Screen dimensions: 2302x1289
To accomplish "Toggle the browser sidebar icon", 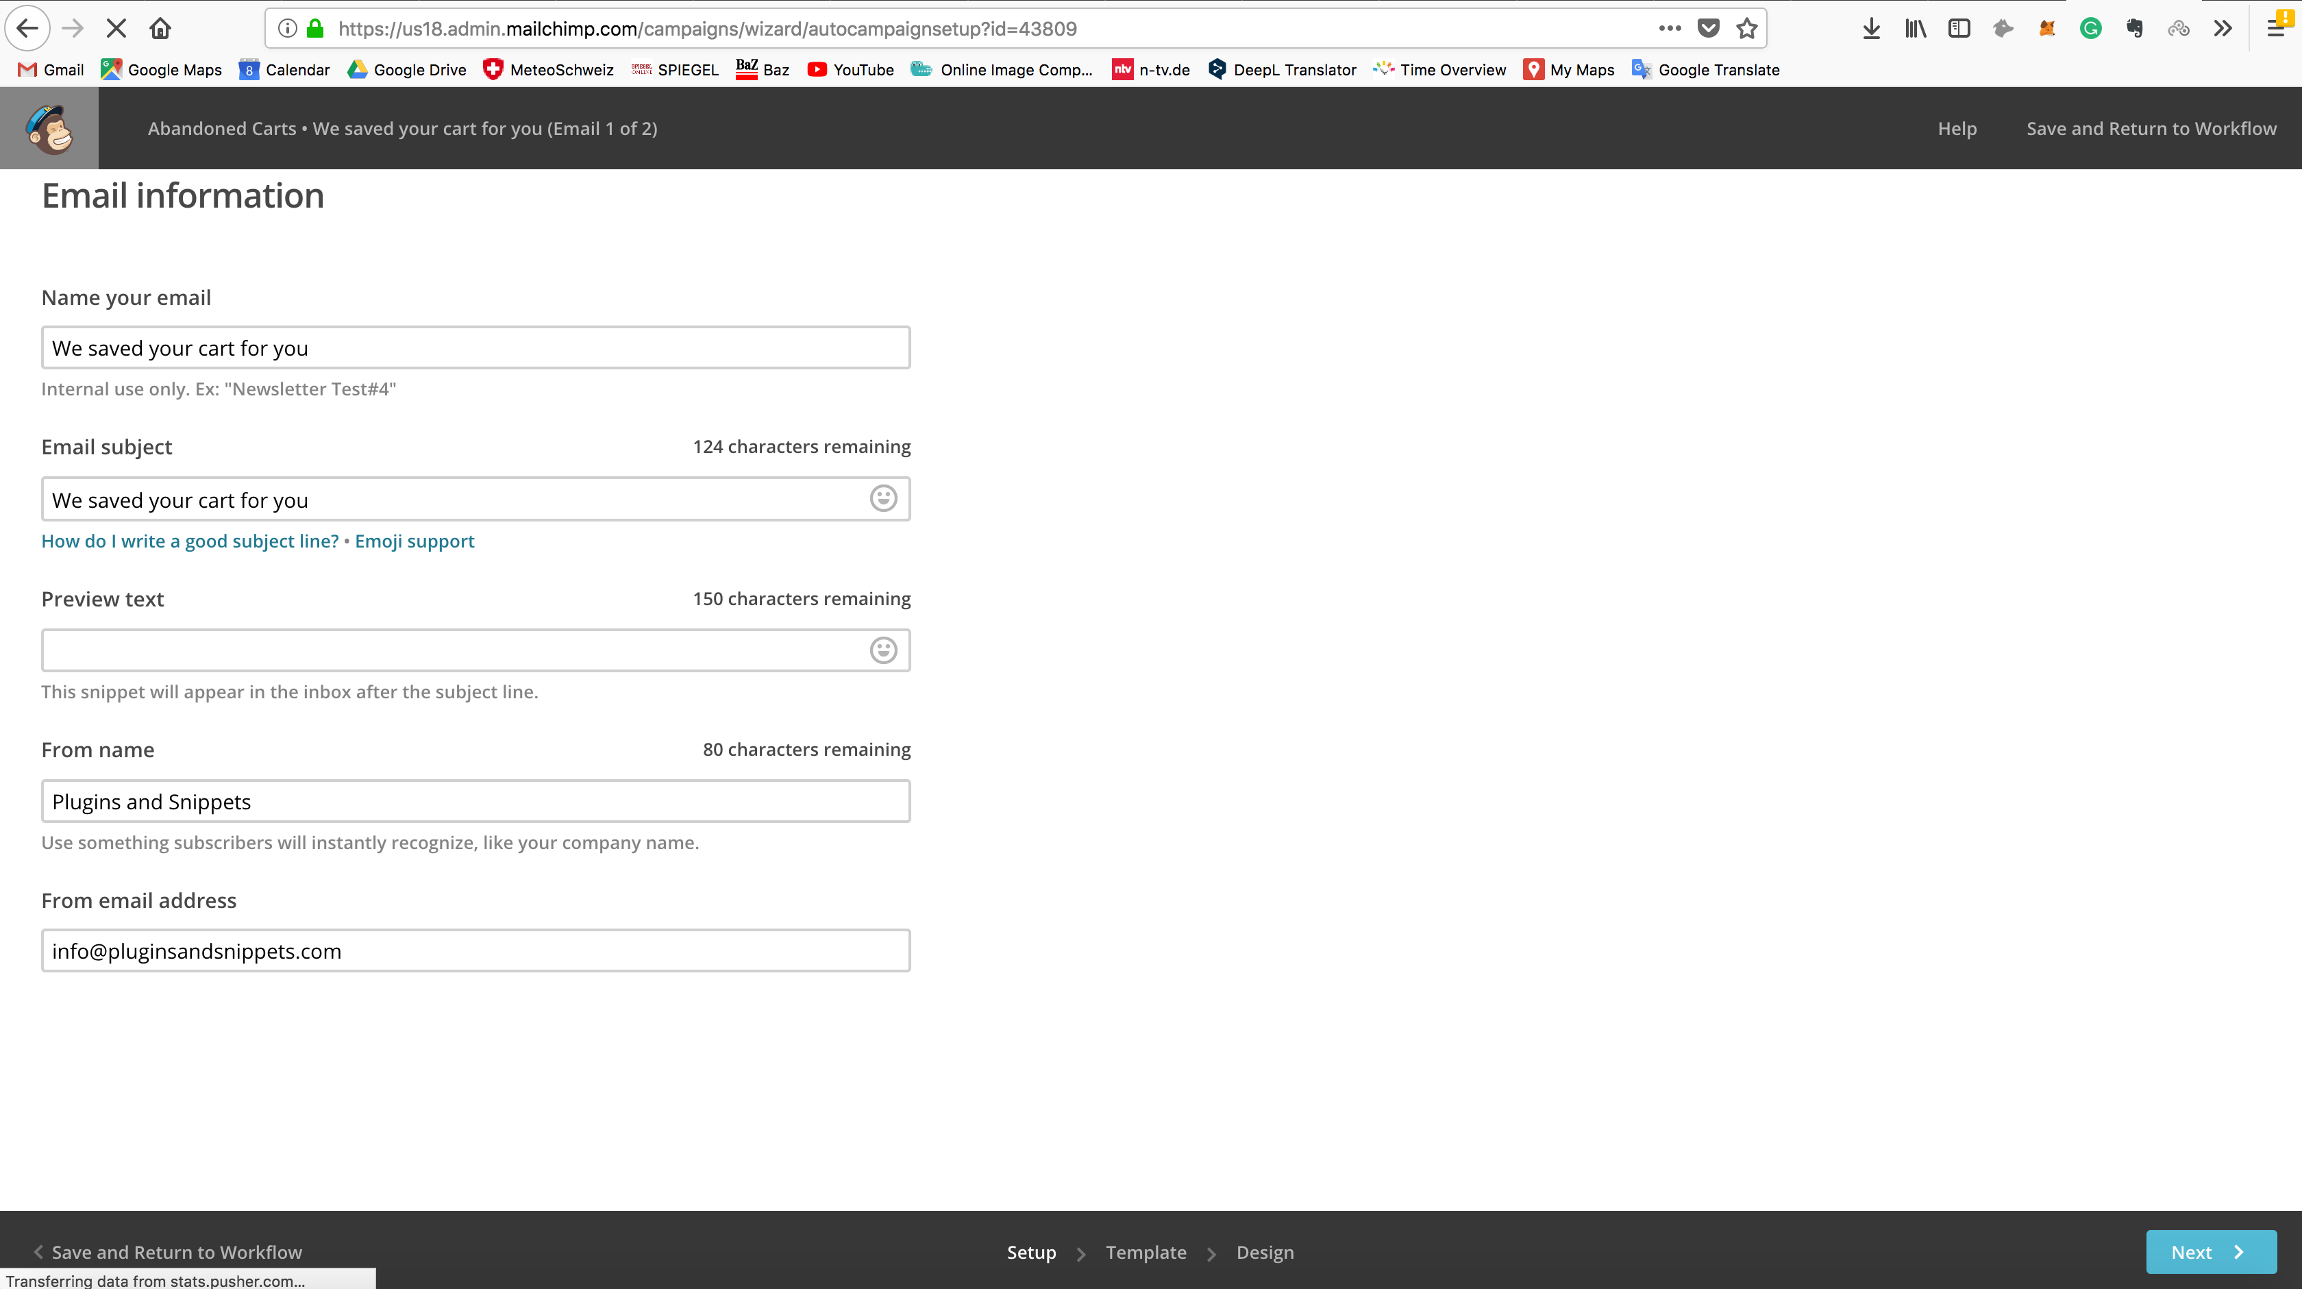I will pos(1959,29).
